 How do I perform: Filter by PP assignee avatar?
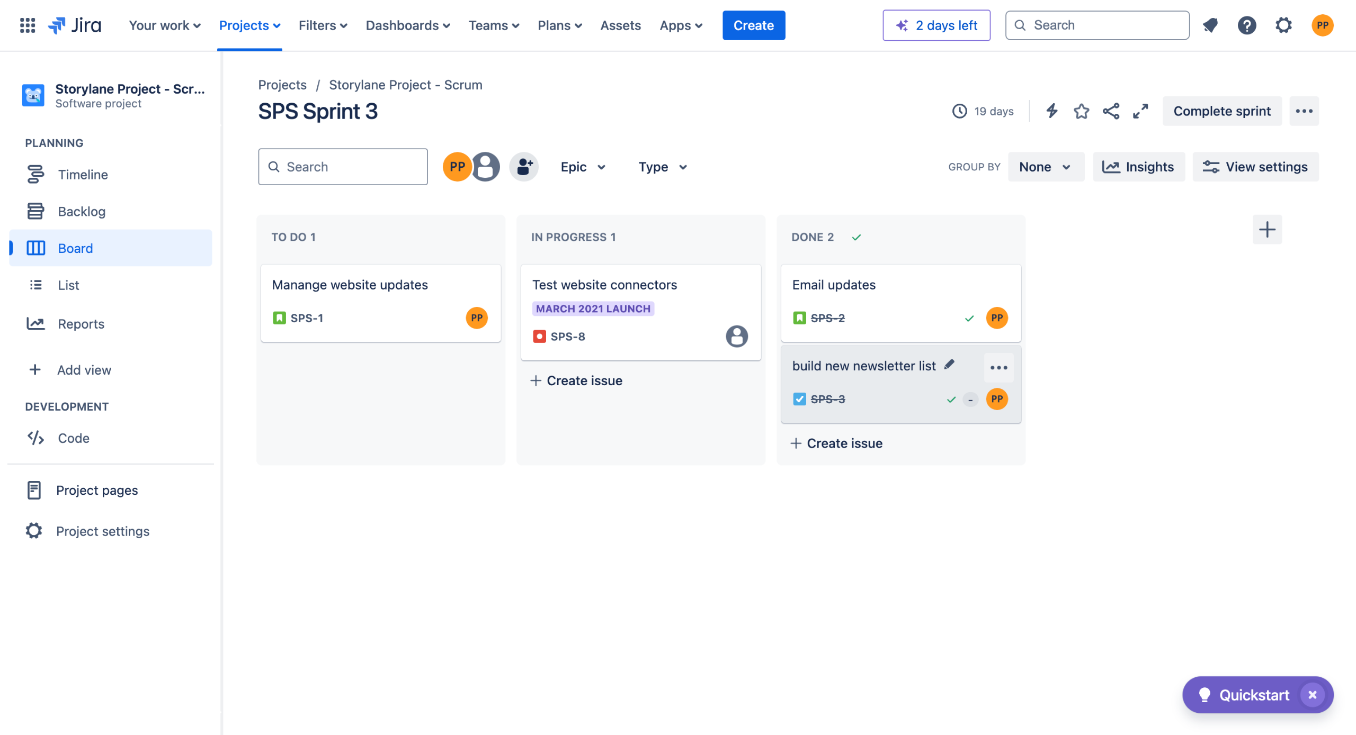pyautogui.click(x=457, y=167)
